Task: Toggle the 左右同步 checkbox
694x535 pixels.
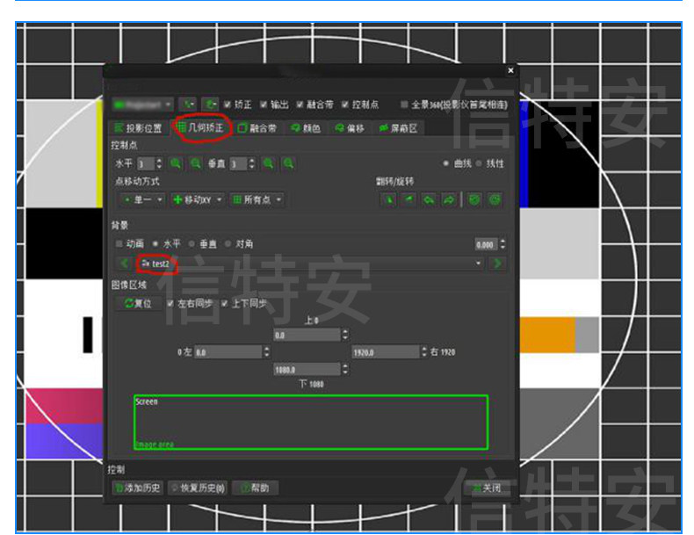Action: pos(170,304)
